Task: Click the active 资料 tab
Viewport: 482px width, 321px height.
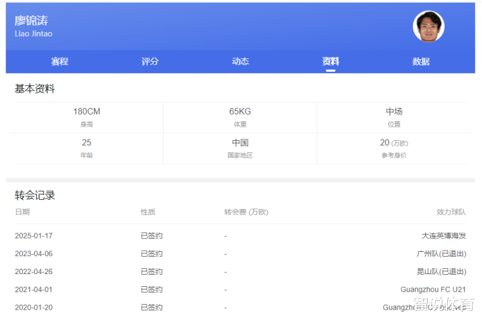Action: pyautogui.click(x=330, y=62)
